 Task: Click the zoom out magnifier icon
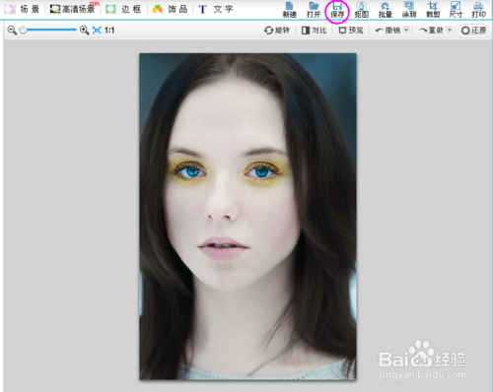[12, 31]
